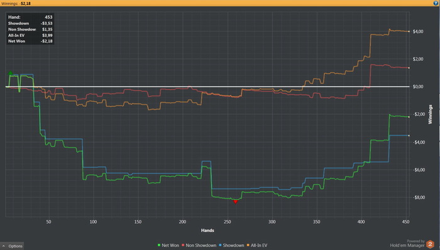Toggle the Showdown legend entry
The width and height of the screenshot is (440, 250).
(231, 245)
